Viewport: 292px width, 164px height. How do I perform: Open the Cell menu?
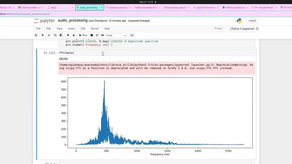pos(83,29)
